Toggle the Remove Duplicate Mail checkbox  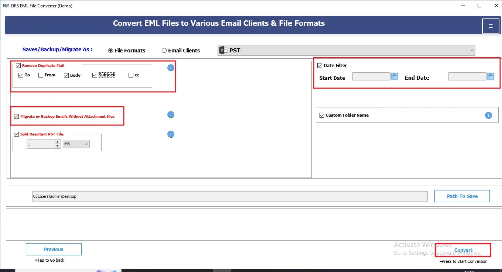[18, 66]
